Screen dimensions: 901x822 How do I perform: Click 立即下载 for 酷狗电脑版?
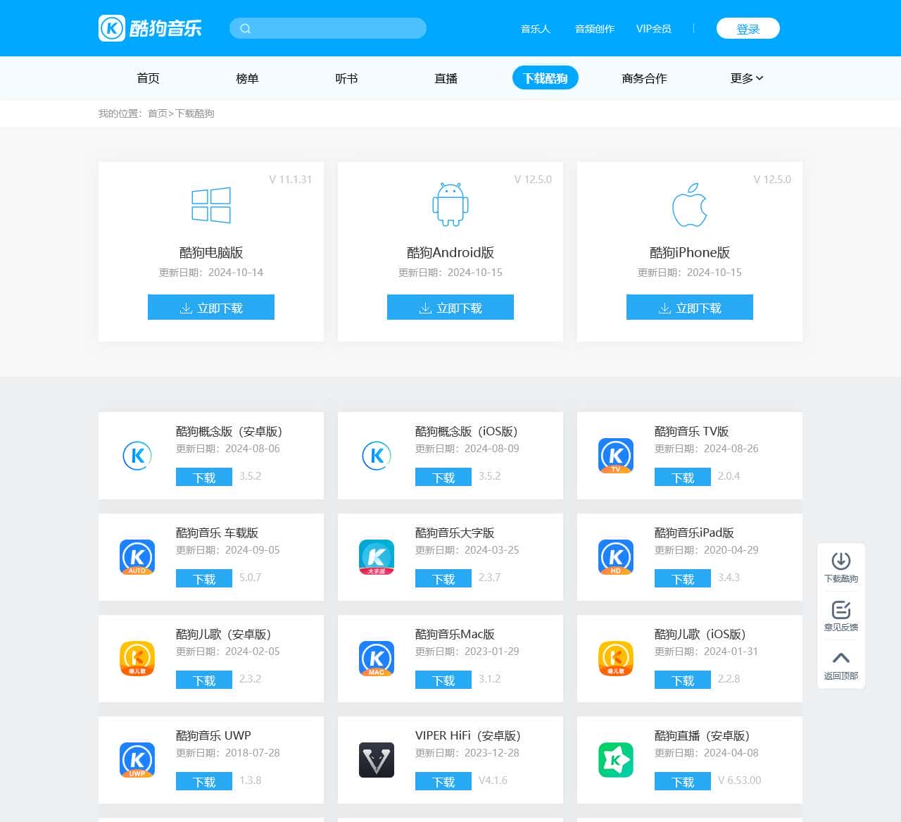(211, 307)
